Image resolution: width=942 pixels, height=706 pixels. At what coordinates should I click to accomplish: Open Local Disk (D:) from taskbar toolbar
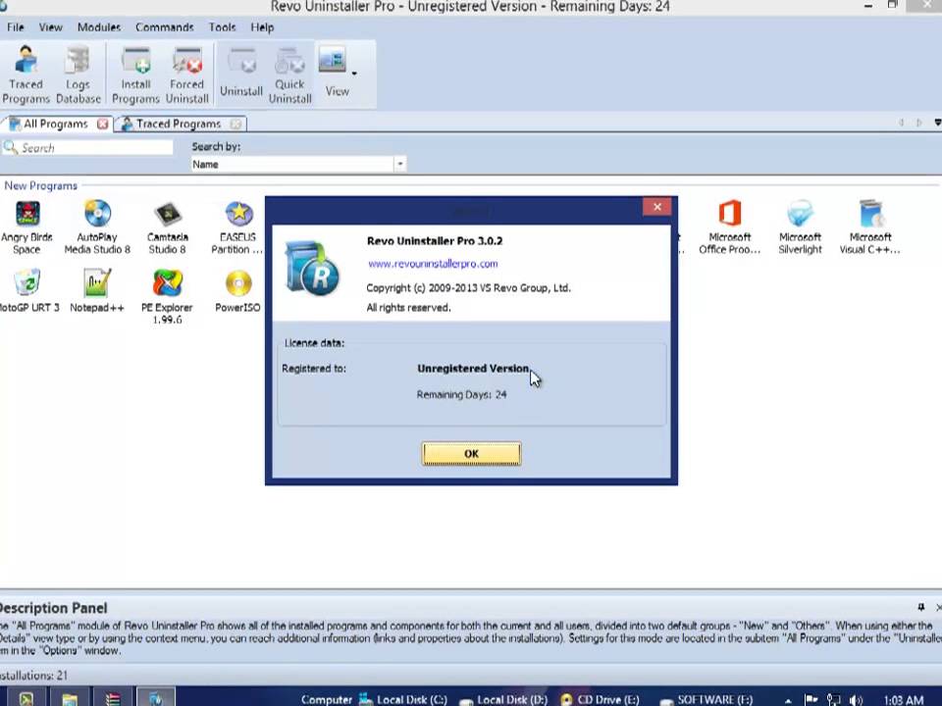click(x=503, y=699)
